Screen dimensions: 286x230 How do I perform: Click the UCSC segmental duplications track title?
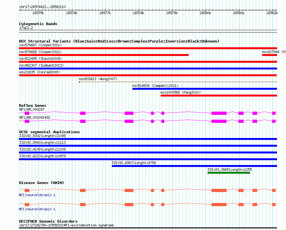[49, 132]
